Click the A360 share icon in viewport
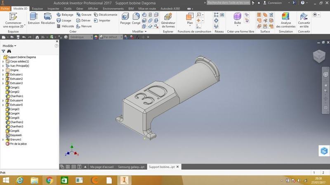Viewport: 330px width, 185px height. coord(324,150)
